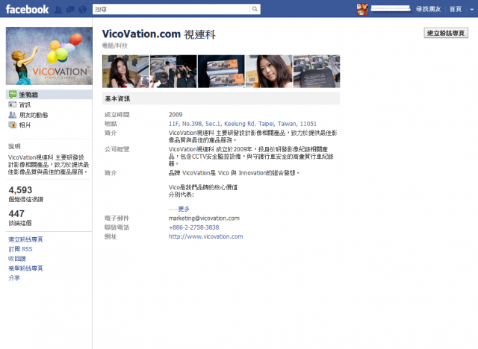Open fourth photo thumbnail of woman's face
478x349 pixels.
(269, 71)
